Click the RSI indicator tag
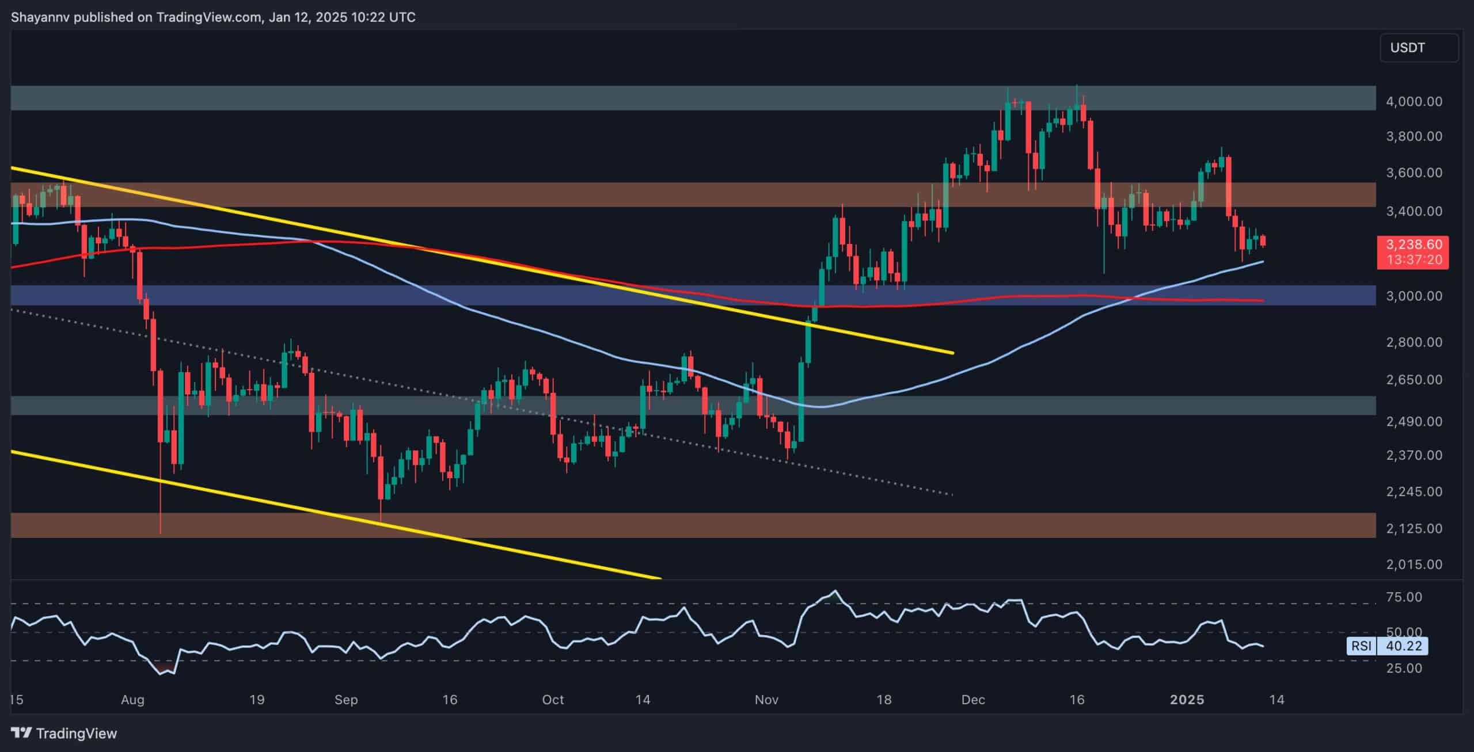The height and width of the screenshot is (752, 1474). [1362, 646]
